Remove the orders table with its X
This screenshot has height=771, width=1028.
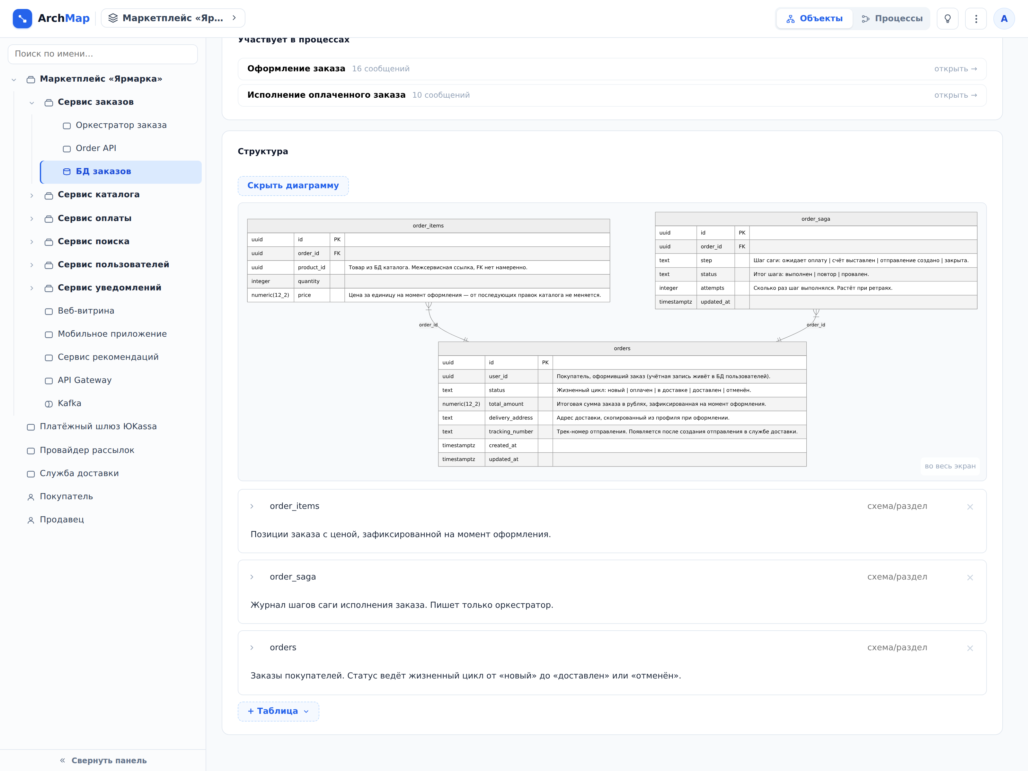(x=970, y=648)
